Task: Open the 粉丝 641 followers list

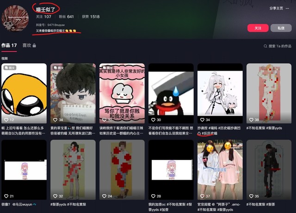Action: coord(66,17)
